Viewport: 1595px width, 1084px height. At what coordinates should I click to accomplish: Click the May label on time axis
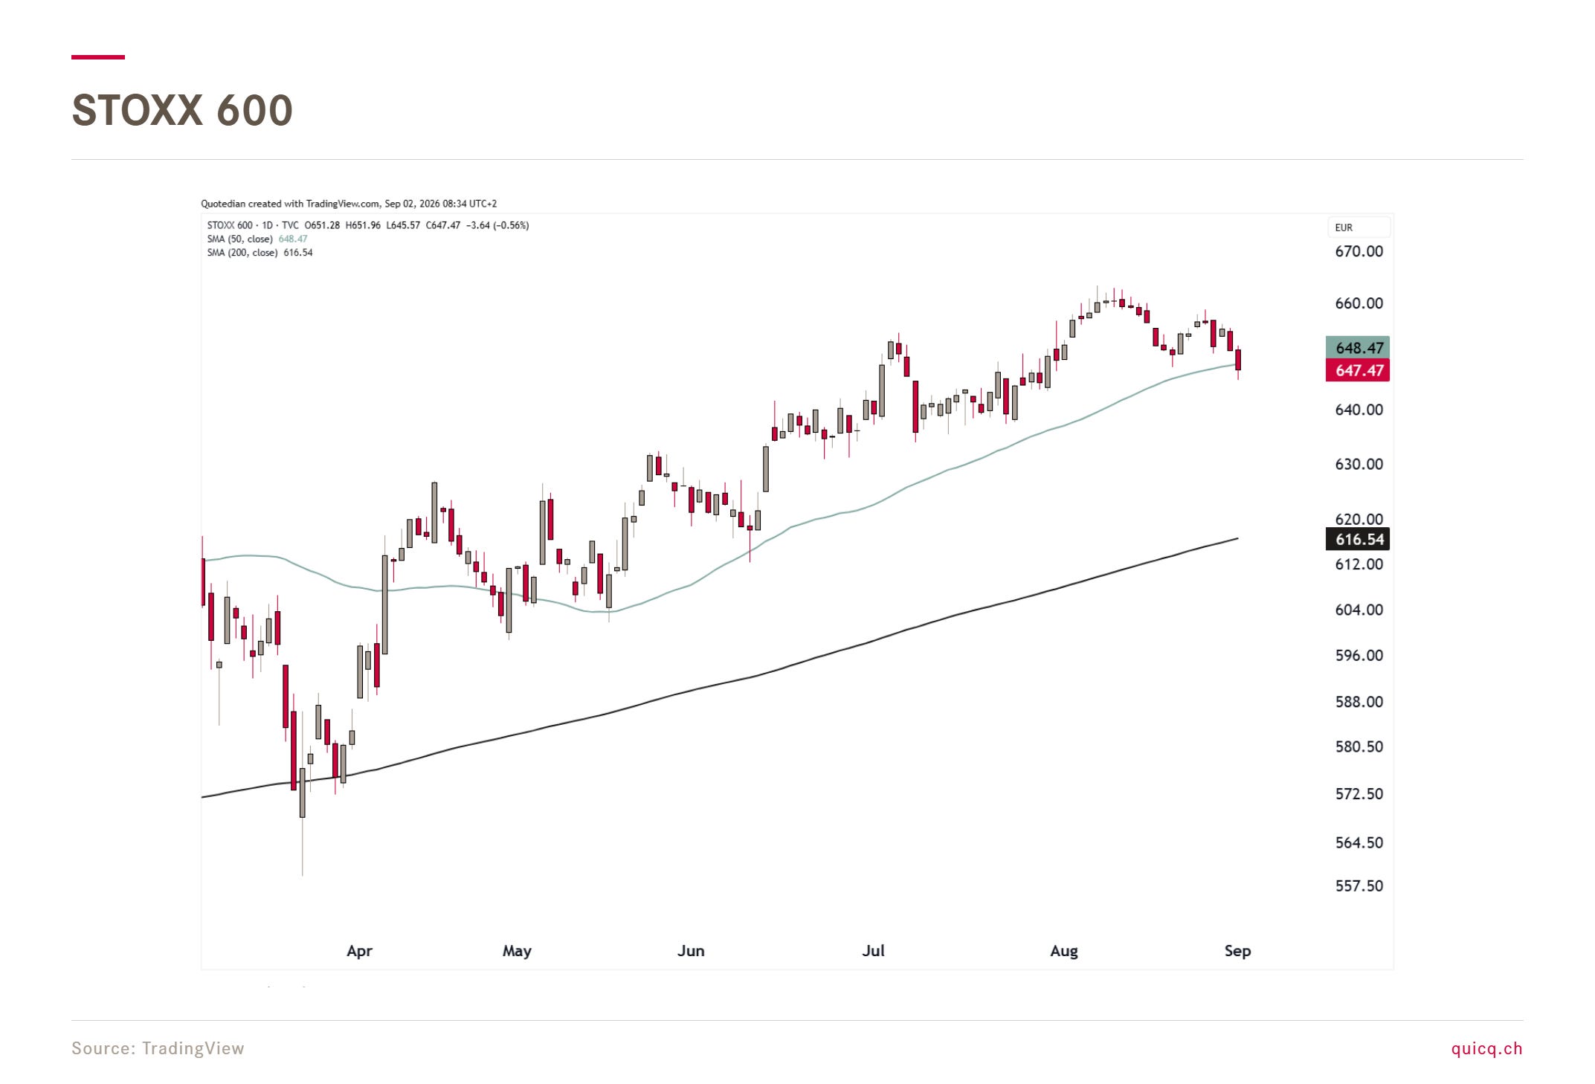tap(517, 951)
